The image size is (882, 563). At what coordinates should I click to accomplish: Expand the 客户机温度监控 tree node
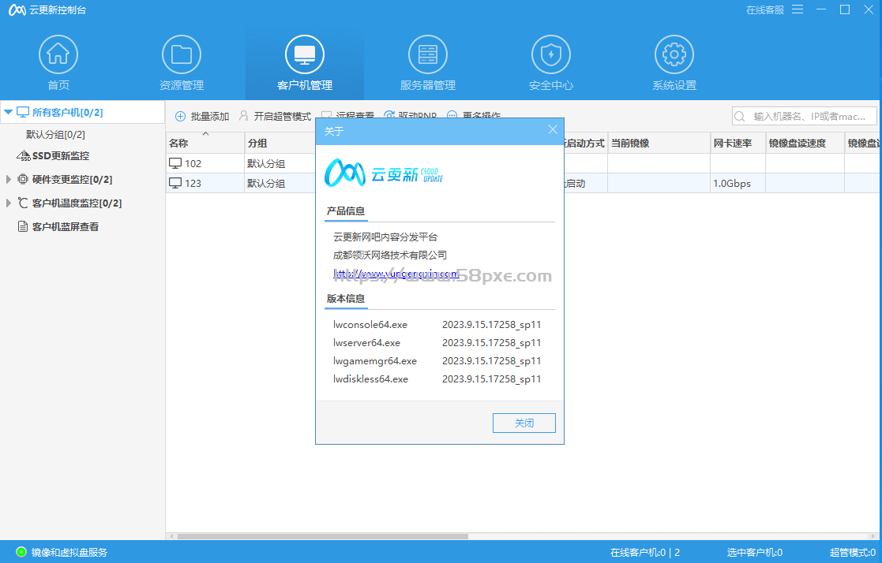point(9,203)
